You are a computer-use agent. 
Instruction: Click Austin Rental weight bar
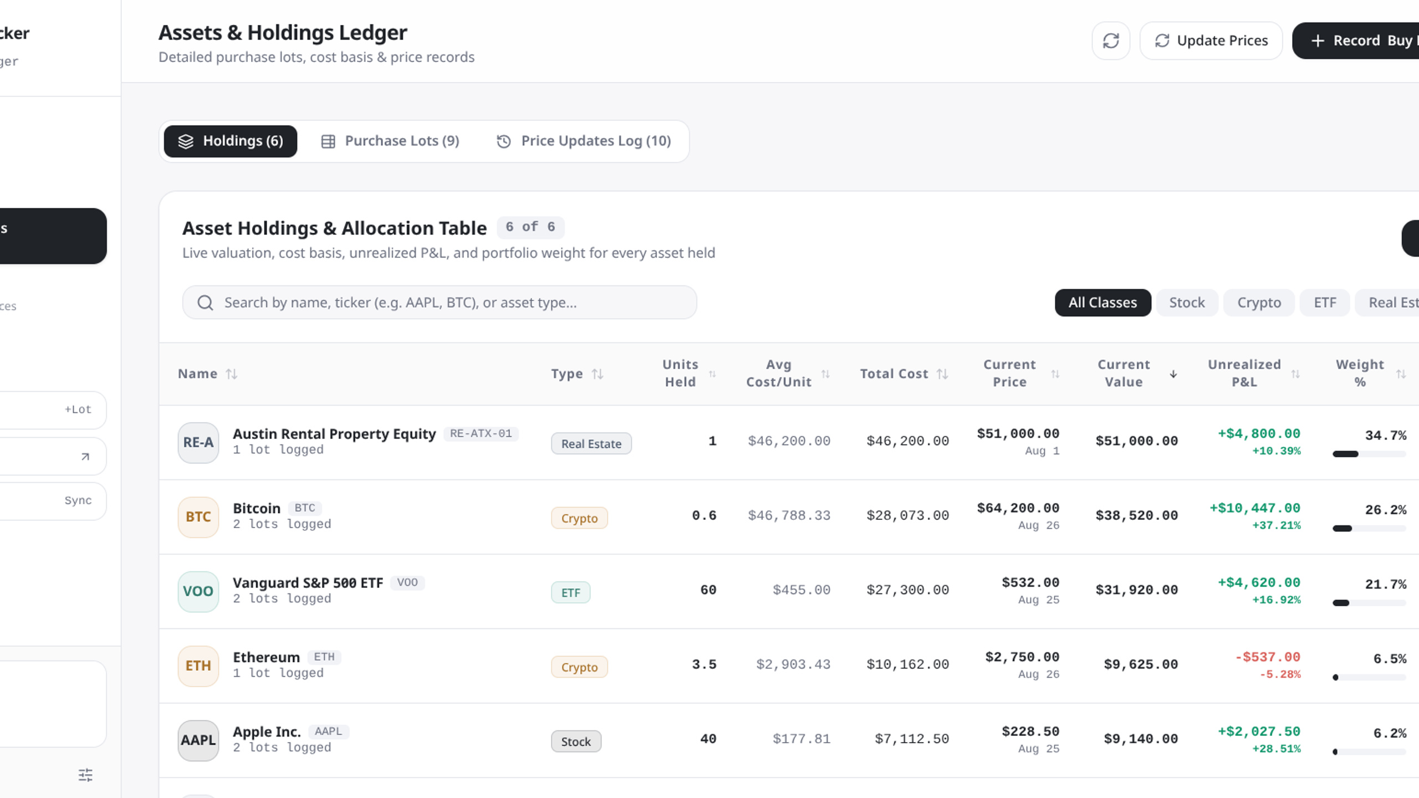[1369, 454]
